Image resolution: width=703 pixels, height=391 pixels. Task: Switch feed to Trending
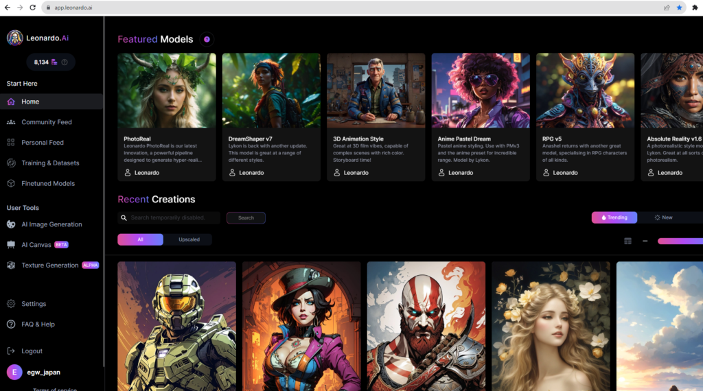click(614, 217)
